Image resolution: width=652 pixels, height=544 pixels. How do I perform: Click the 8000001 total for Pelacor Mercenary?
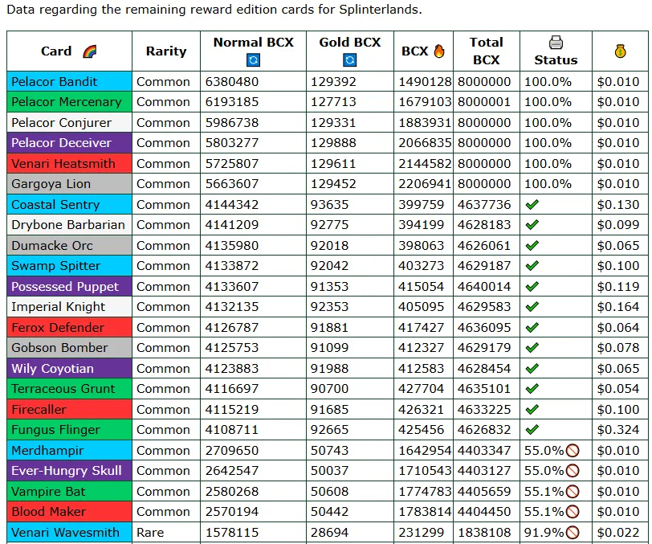click(484, 102)
